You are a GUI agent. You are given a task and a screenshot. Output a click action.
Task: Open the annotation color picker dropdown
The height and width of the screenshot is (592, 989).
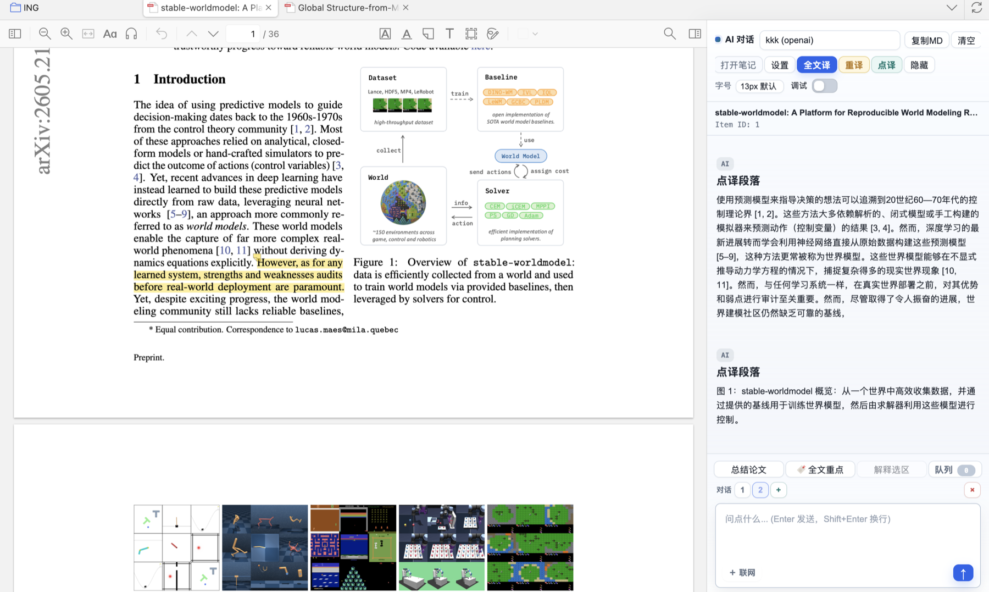click(527, 34)
